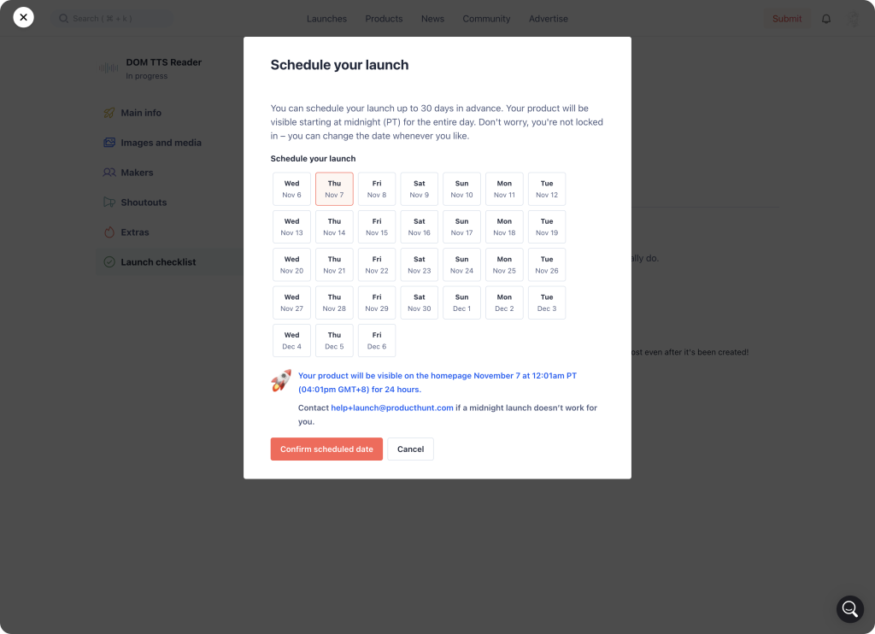The width and height of the screenshot is (875, 634).
Task: Open the magnifier chat button at bottom right
Action: (849, 608)
